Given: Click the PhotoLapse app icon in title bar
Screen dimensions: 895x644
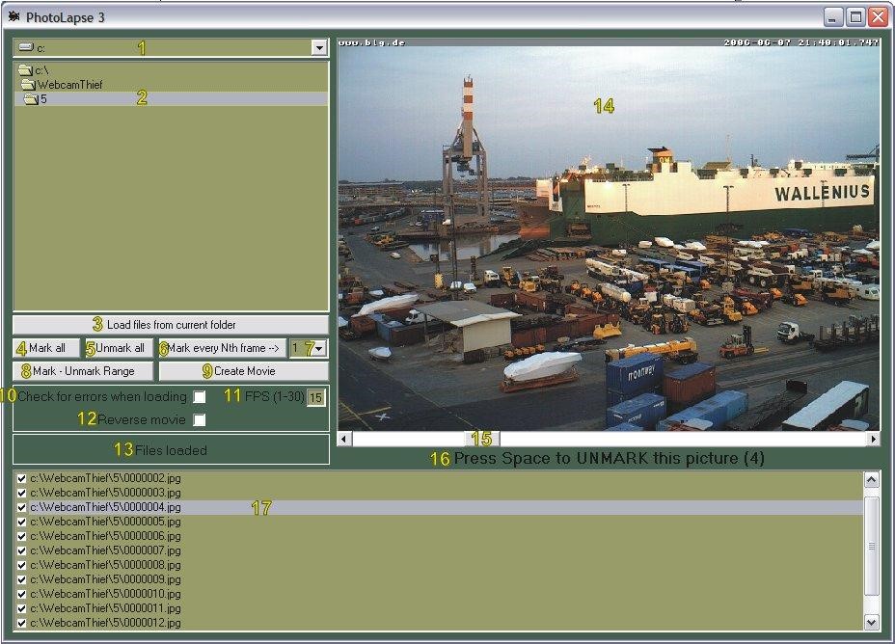Looking at the screenshot, I should click(x=14, y=17).
